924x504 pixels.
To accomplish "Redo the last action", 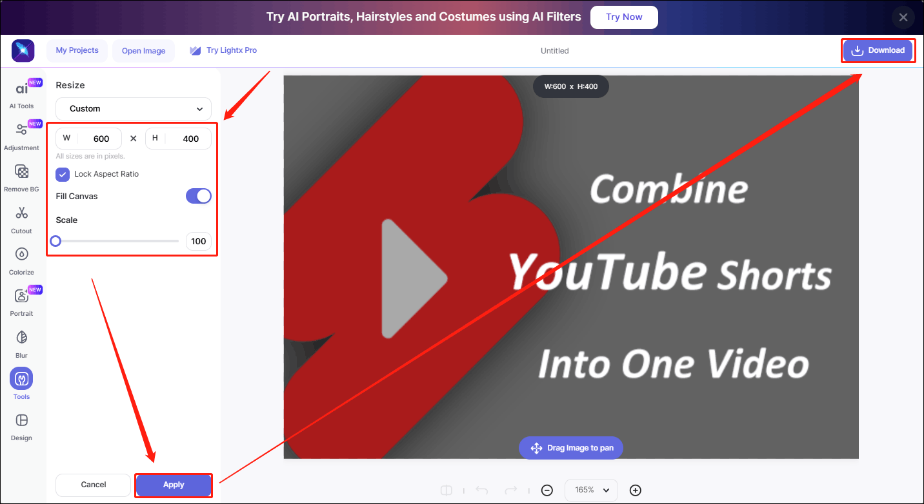I will [x=511, y=490].
